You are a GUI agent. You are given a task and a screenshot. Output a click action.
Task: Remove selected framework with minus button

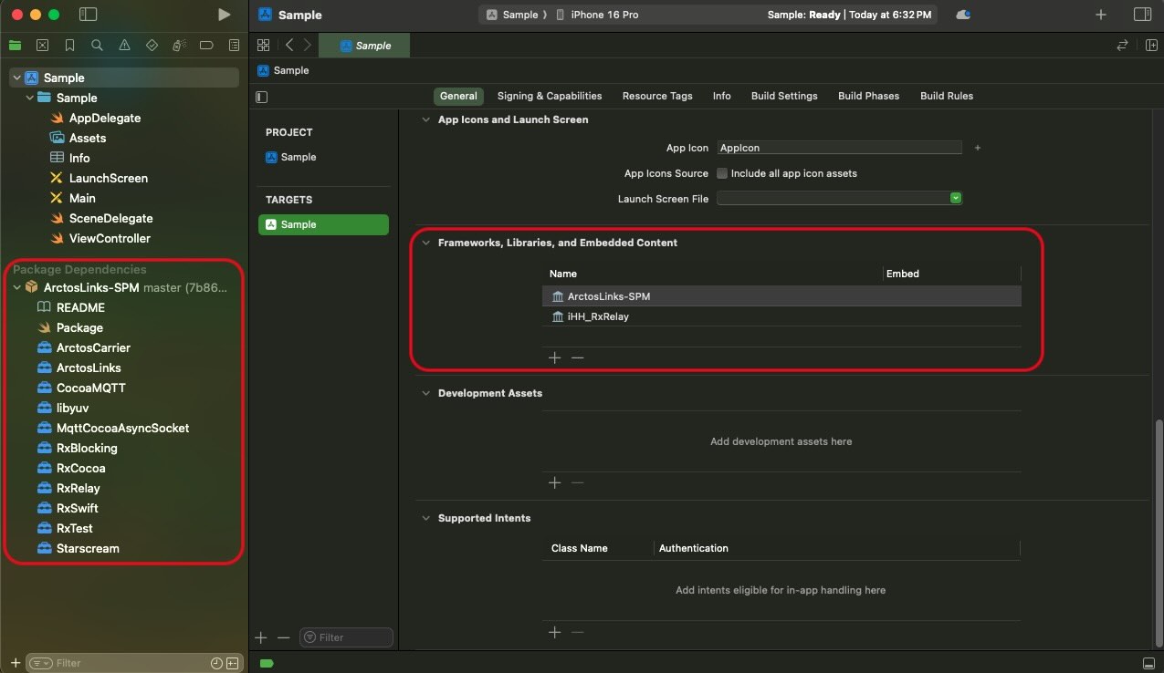pos(577,357)
